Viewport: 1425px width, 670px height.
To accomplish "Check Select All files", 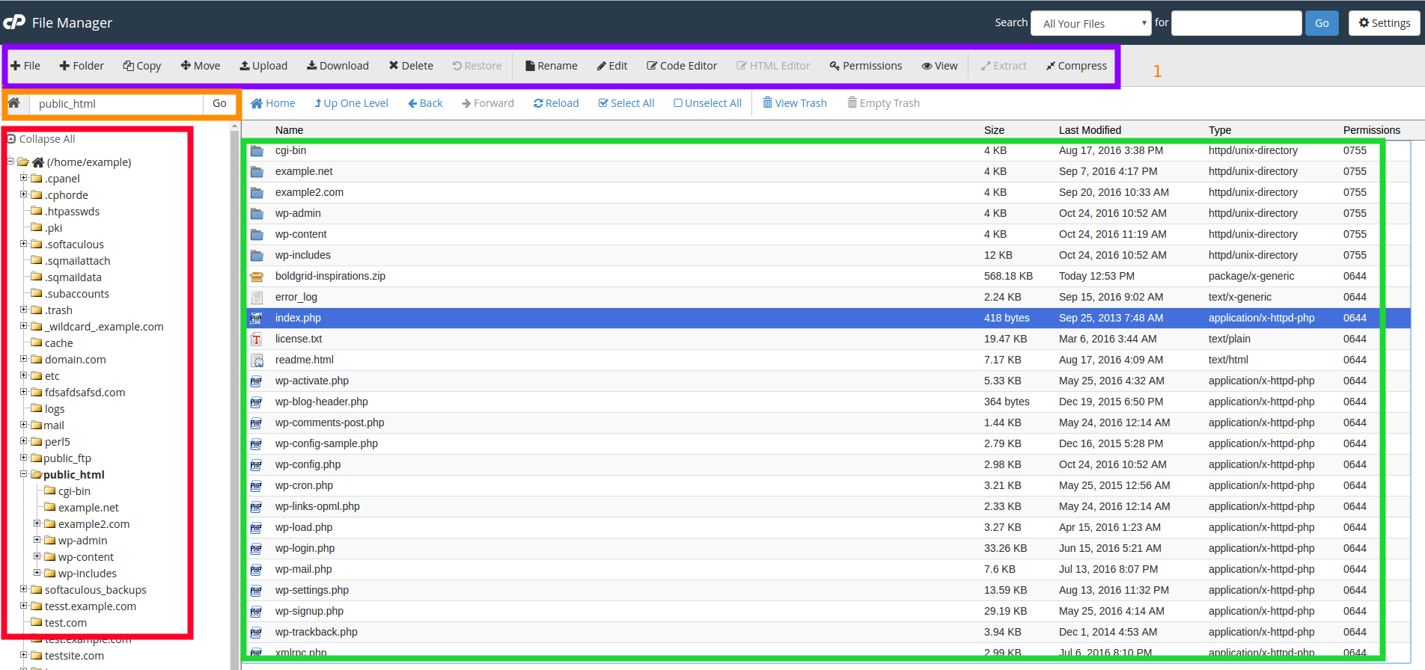I will pos(626,103).
